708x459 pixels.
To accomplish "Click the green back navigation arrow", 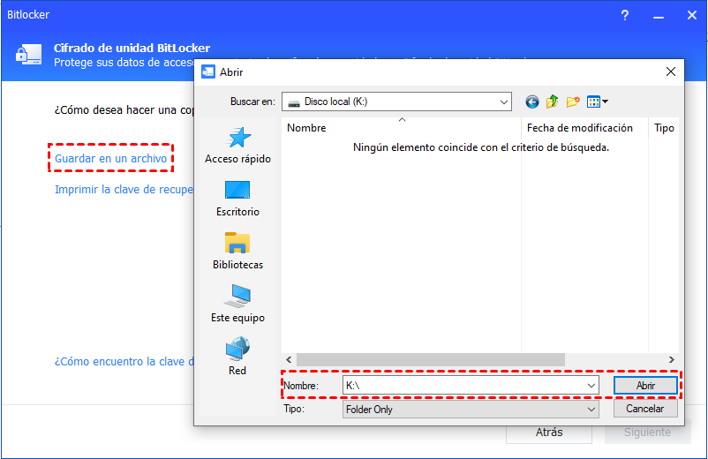I will (531, 102).
